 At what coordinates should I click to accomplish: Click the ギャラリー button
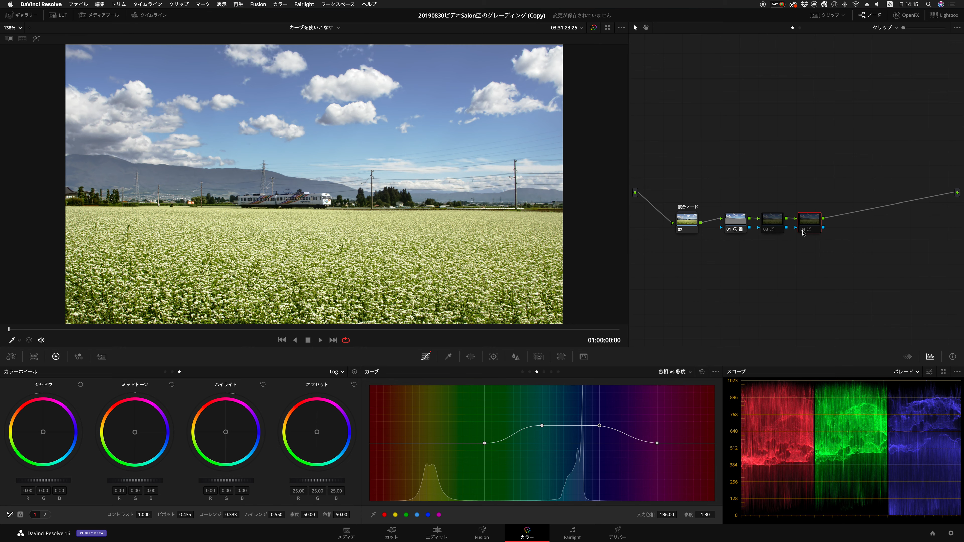[22, 15]
